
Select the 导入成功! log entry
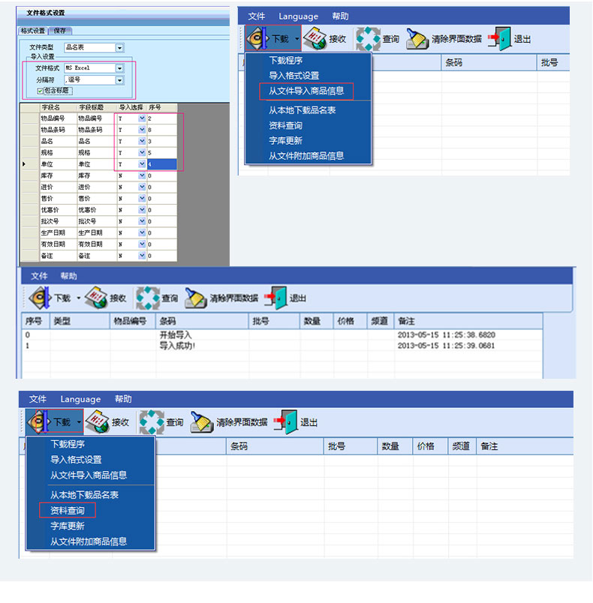tap(177, 346)
